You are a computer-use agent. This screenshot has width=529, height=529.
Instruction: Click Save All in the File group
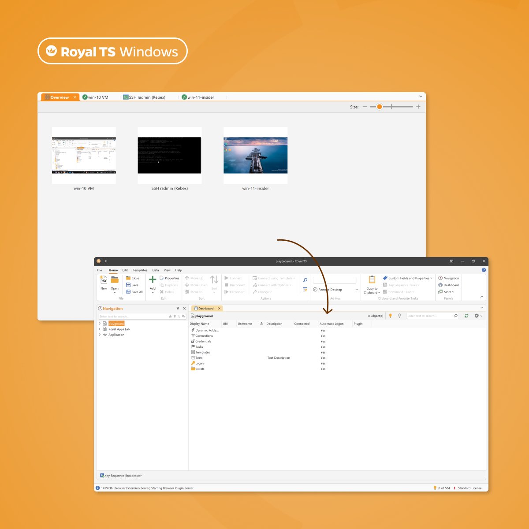click(134, 292)
